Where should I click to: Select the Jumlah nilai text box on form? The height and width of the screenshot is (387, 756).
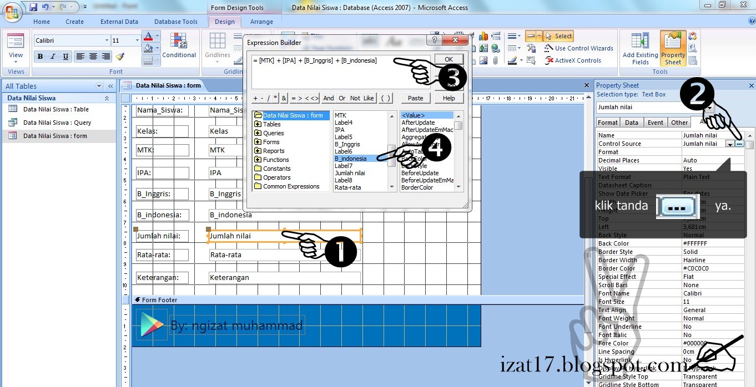285,236
